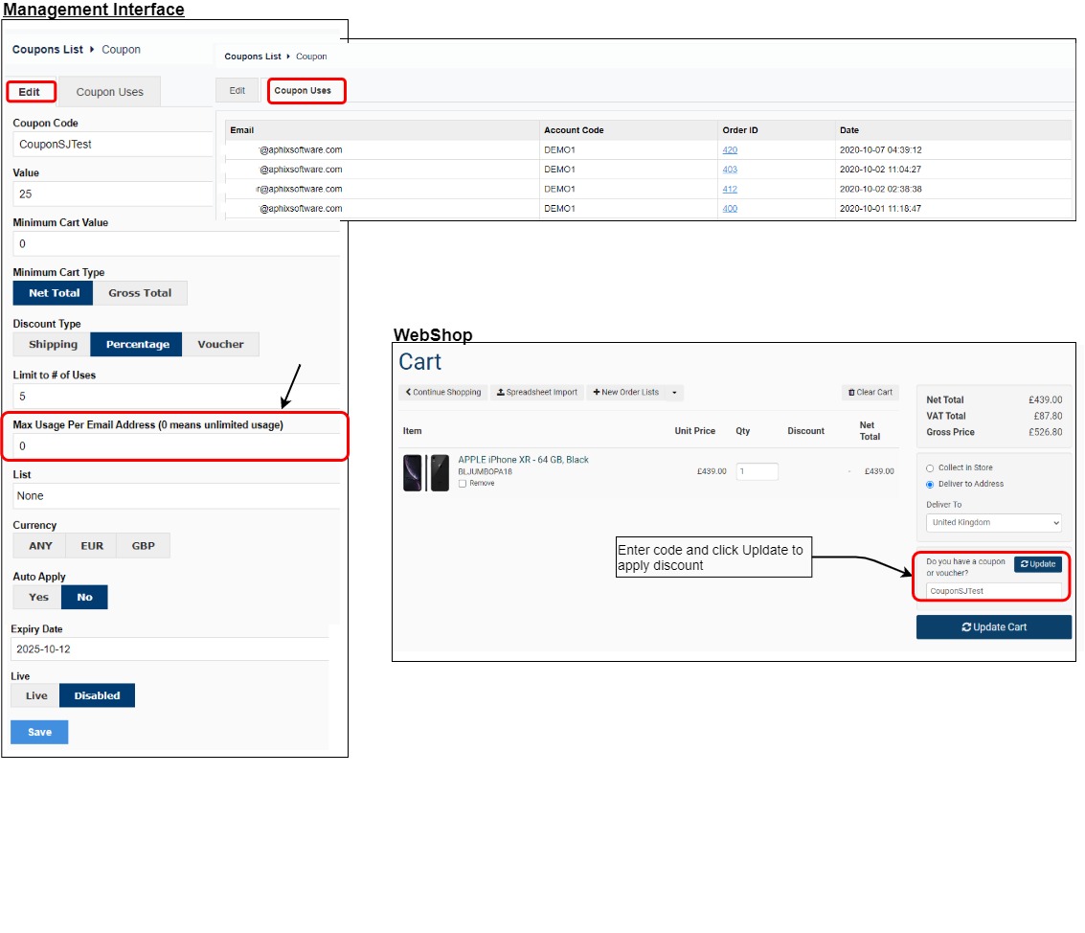The image size is (1085, 933).
Task: Open Spreadsheet Import upload button
Action: coord(537,392)
